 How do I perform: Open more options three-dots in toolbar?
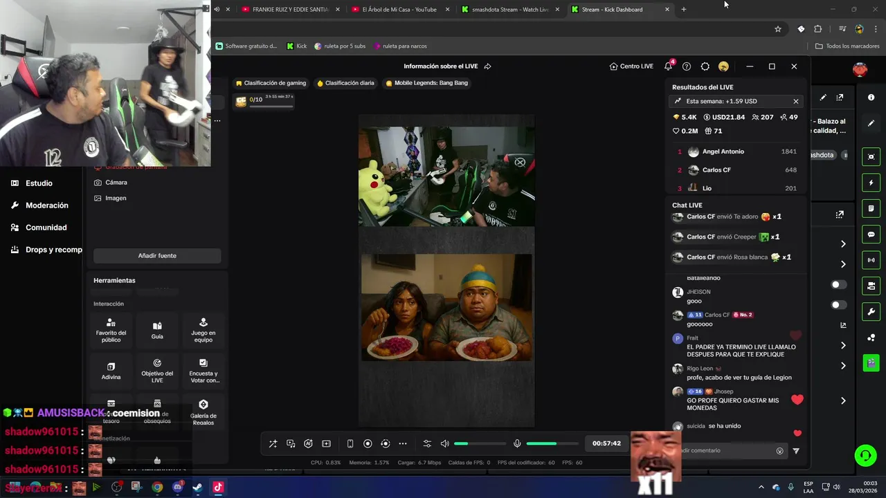[x=403, y=444]
